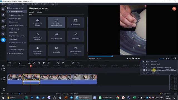Screen dimensions: 178x100
Task: Toggle visibility of the titles track
Action: click(x=4, y=69)
